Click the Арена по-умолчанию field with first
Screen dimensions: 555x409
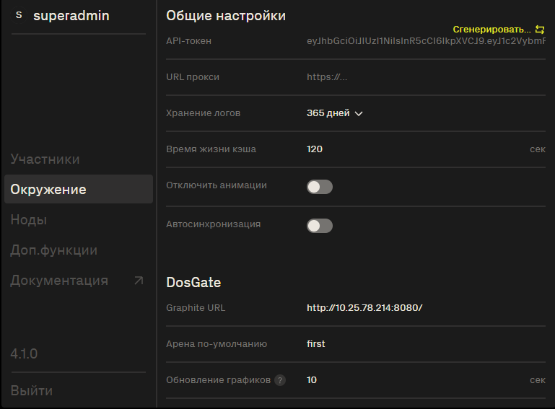point(426,344)
